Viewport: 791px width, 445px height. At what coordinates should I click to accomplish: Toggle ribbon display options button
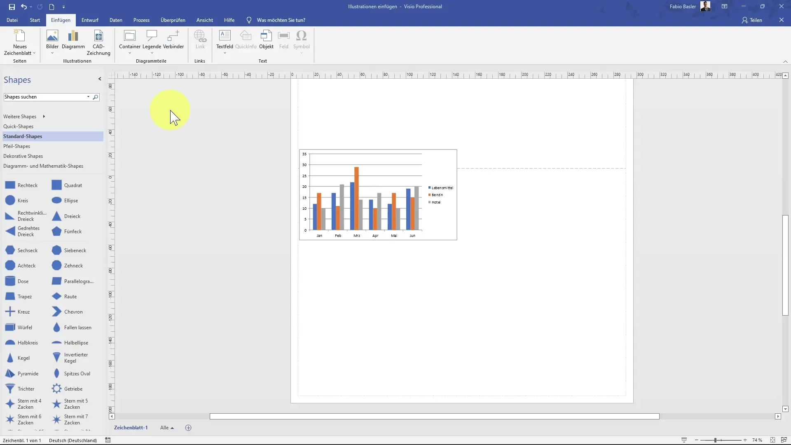coord(724,7)
